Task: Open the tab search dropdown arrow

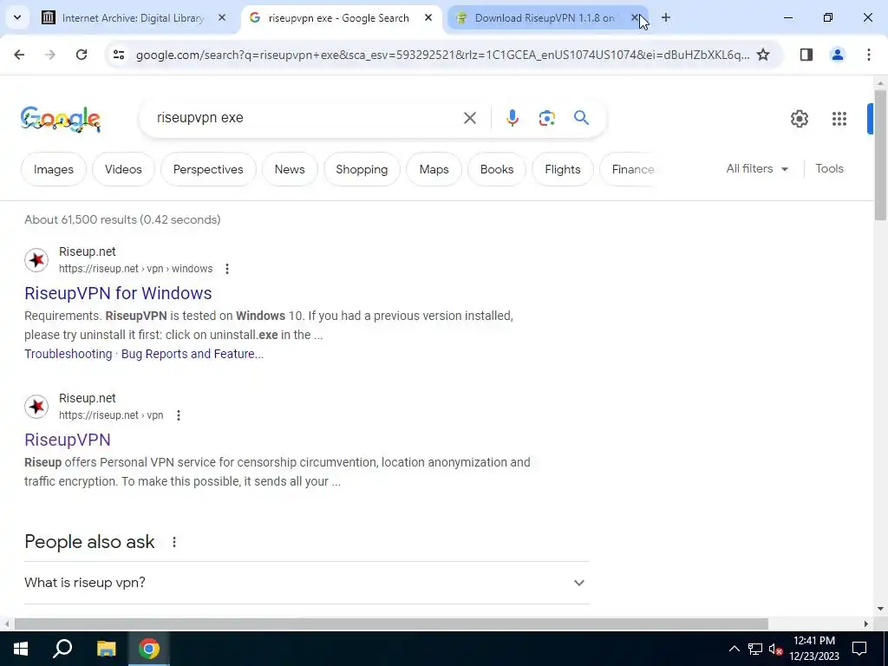Action: (17, 18)
